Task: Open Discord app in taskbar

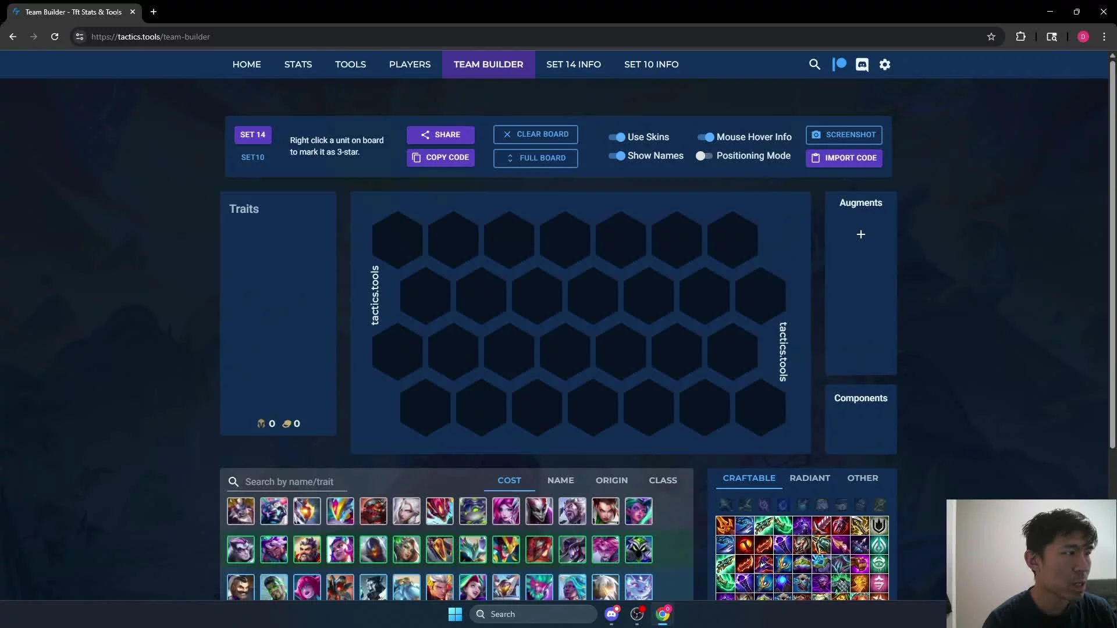Action: pos(611,614)
